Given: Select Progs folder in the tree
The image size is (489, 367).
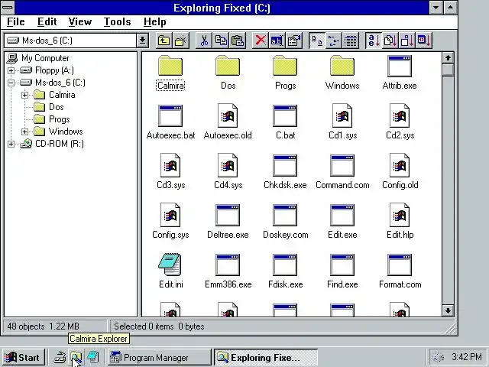Looking at the screenshot, I should coord(60,119).
